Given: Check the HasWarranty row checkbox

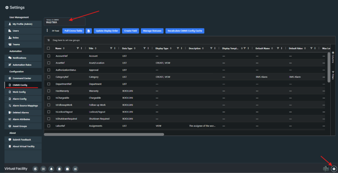Looking at the screenshot, I should pyautogui.click(x=49, y=91).
